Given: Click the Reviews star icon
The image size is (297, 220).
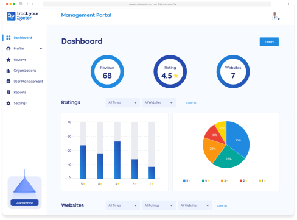Looking at the screenshot, I should click(9, 60).
